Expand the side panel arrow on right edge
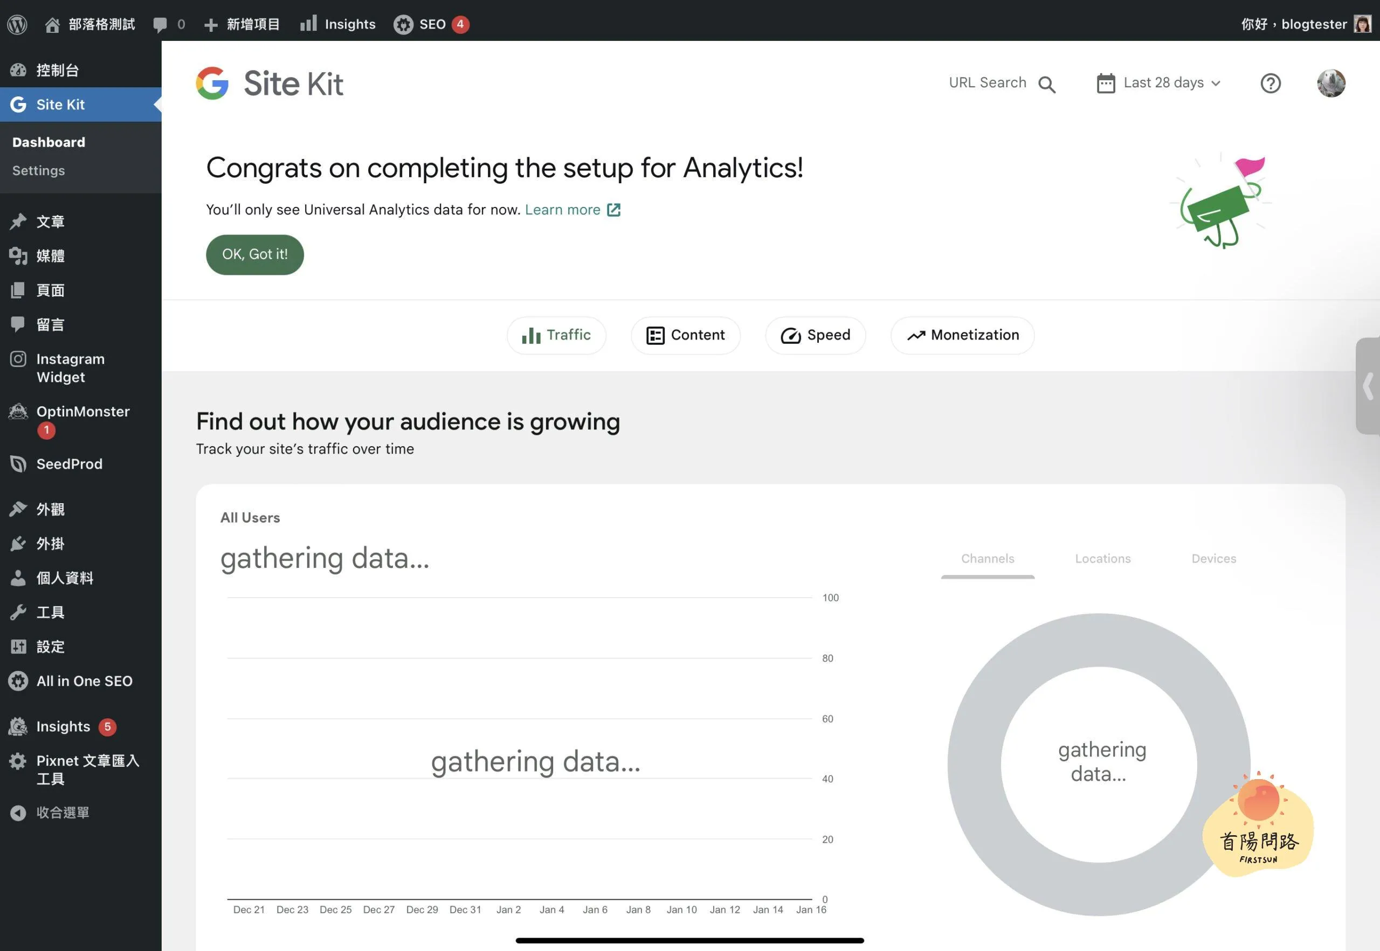This screenshot has width=1380, height=951. point(1368,386)
